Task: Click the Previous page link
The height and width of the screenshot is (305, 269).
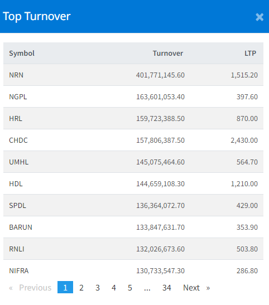Action: tap(30, 288)
